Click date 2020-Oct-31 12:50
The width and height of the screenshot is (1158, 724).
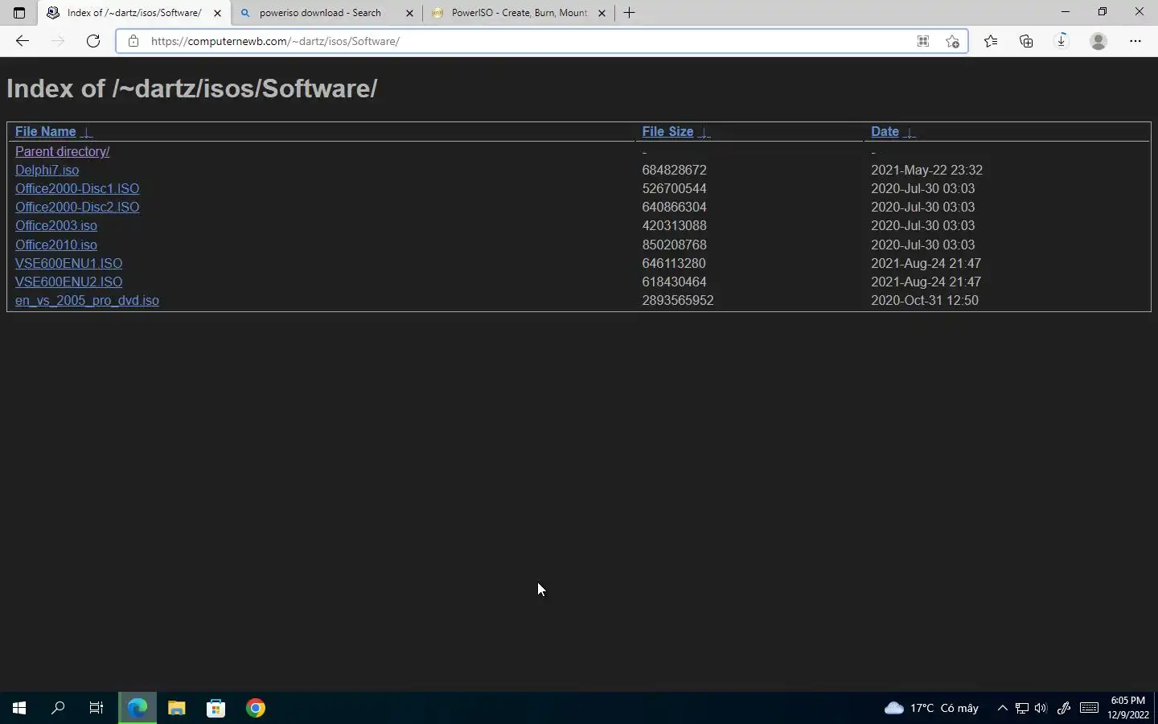(925, 300)
